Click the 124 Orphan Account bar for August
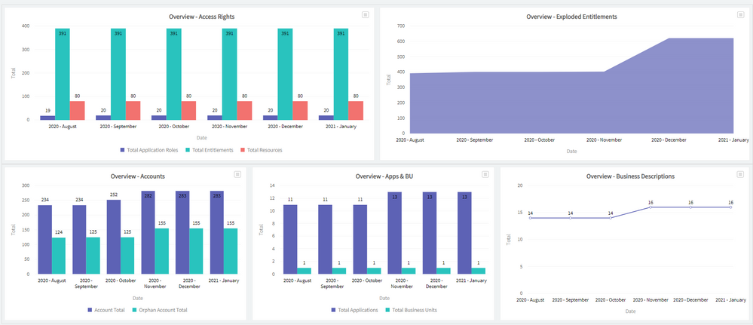The height and width of the screenshot is (325, 753). 60,256
